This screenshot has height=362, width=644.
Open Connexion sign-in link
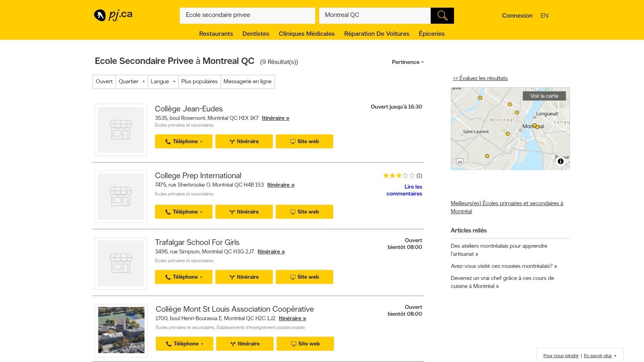pyautogui.click(x=517, y=16)
